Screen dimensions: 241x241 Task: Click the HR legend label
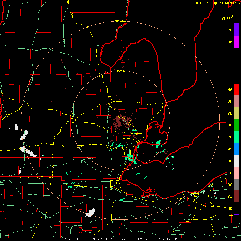(x=230, y=125)
